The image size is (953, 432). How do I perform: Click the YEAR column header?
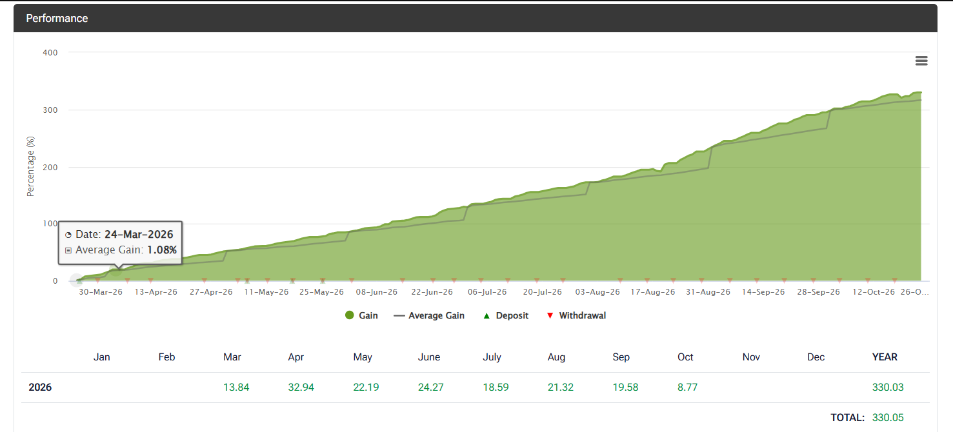885,357
